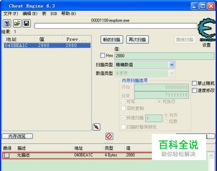
Task: Click the 描述 column header
Action: (22, 148)
